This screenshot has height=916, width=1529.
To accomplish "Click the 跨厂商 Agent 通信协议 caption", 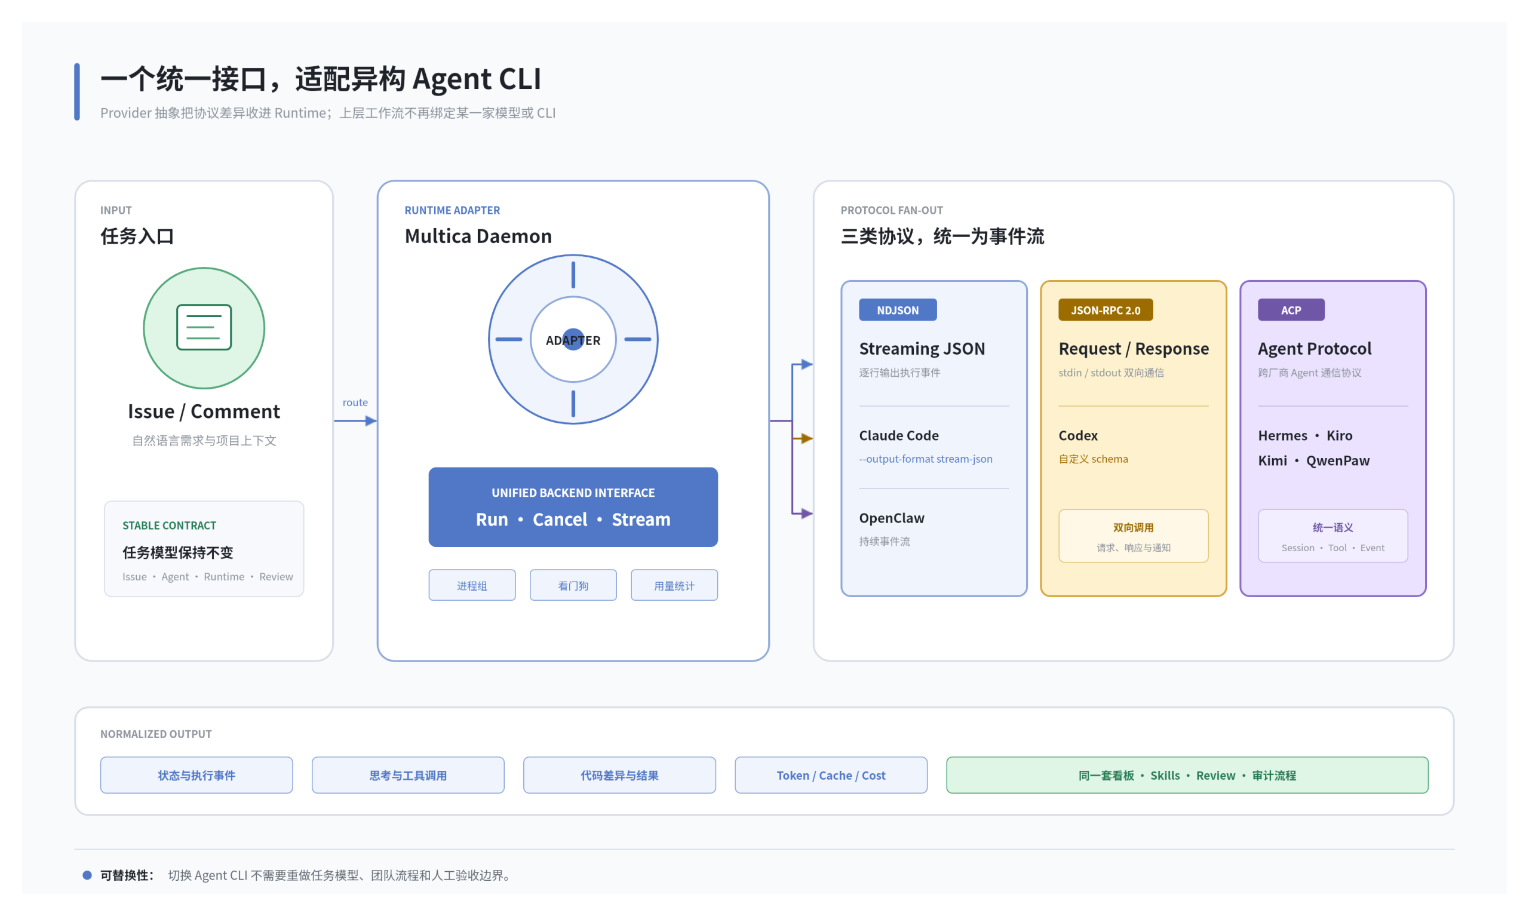I will click(x=1309, y=372).
